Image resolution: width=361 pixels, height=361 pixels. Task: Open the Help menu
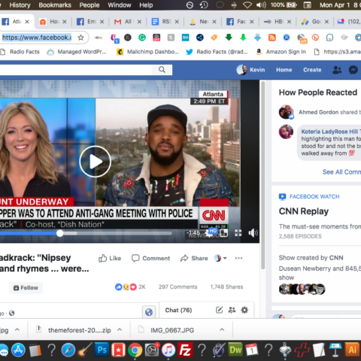click(x=146, y=5)
